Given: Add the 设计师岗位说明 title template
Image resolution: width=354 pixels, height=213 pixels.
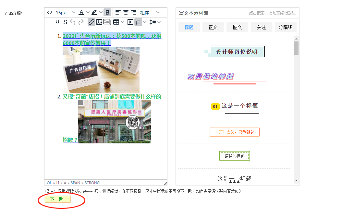Looking at the screenshot, I should click(x=237, y=51).
